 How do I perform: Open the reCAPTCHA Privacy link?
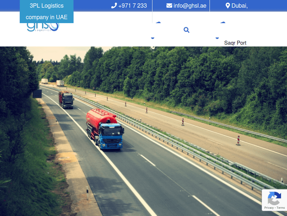(x=269, y=208)
